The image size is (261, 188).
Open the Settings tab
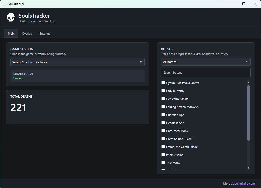tap(45, 34)
